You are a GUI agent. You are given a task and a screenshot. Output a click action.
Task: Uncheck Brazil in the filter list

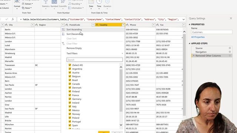pos(70,80)
